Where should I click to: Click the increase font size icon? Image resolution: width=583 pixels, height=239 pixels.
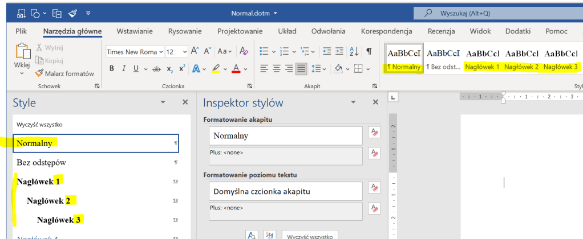point(195,52)
